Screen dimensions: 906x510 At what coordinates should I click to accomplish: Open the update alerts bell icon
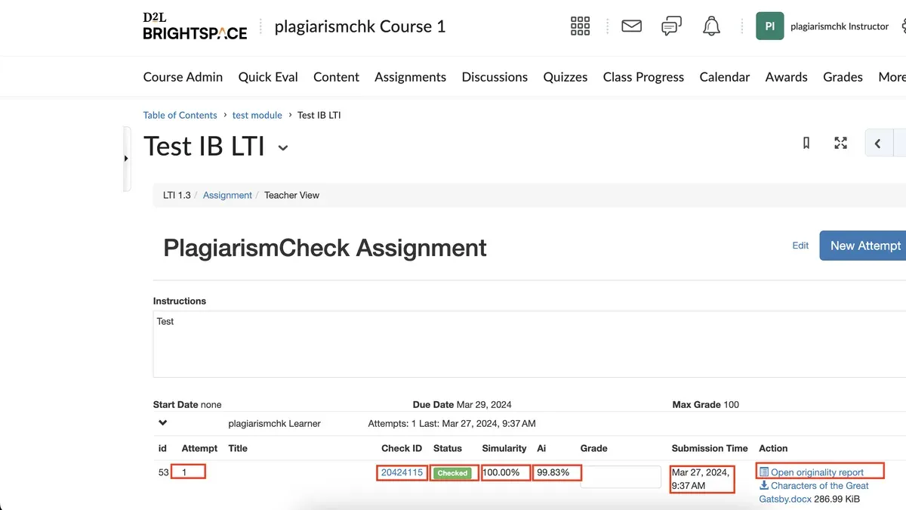(711, 26)
